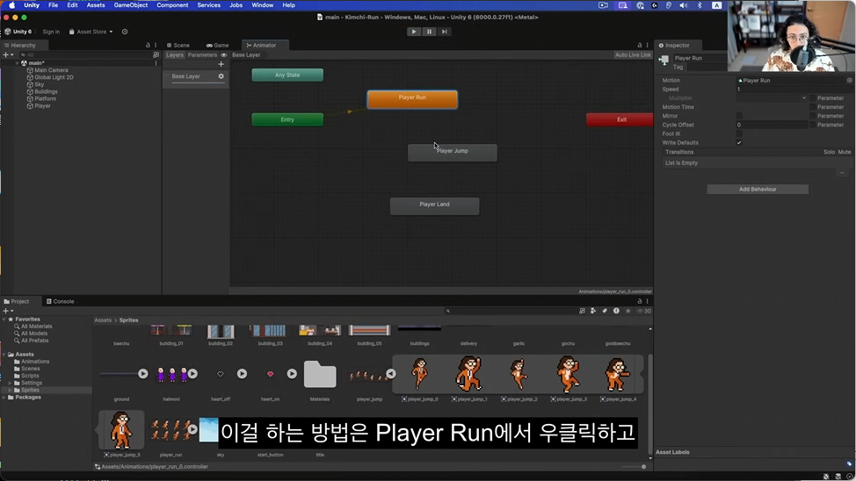Click the Base Layer breadcrumb
Viewport: 856px width, 481px height.
pos(246,55)
